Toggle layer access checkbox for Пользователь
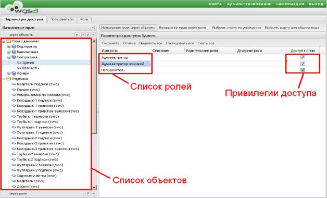The width and height of the screenshot is (327, 198). (x=303, y=70)
